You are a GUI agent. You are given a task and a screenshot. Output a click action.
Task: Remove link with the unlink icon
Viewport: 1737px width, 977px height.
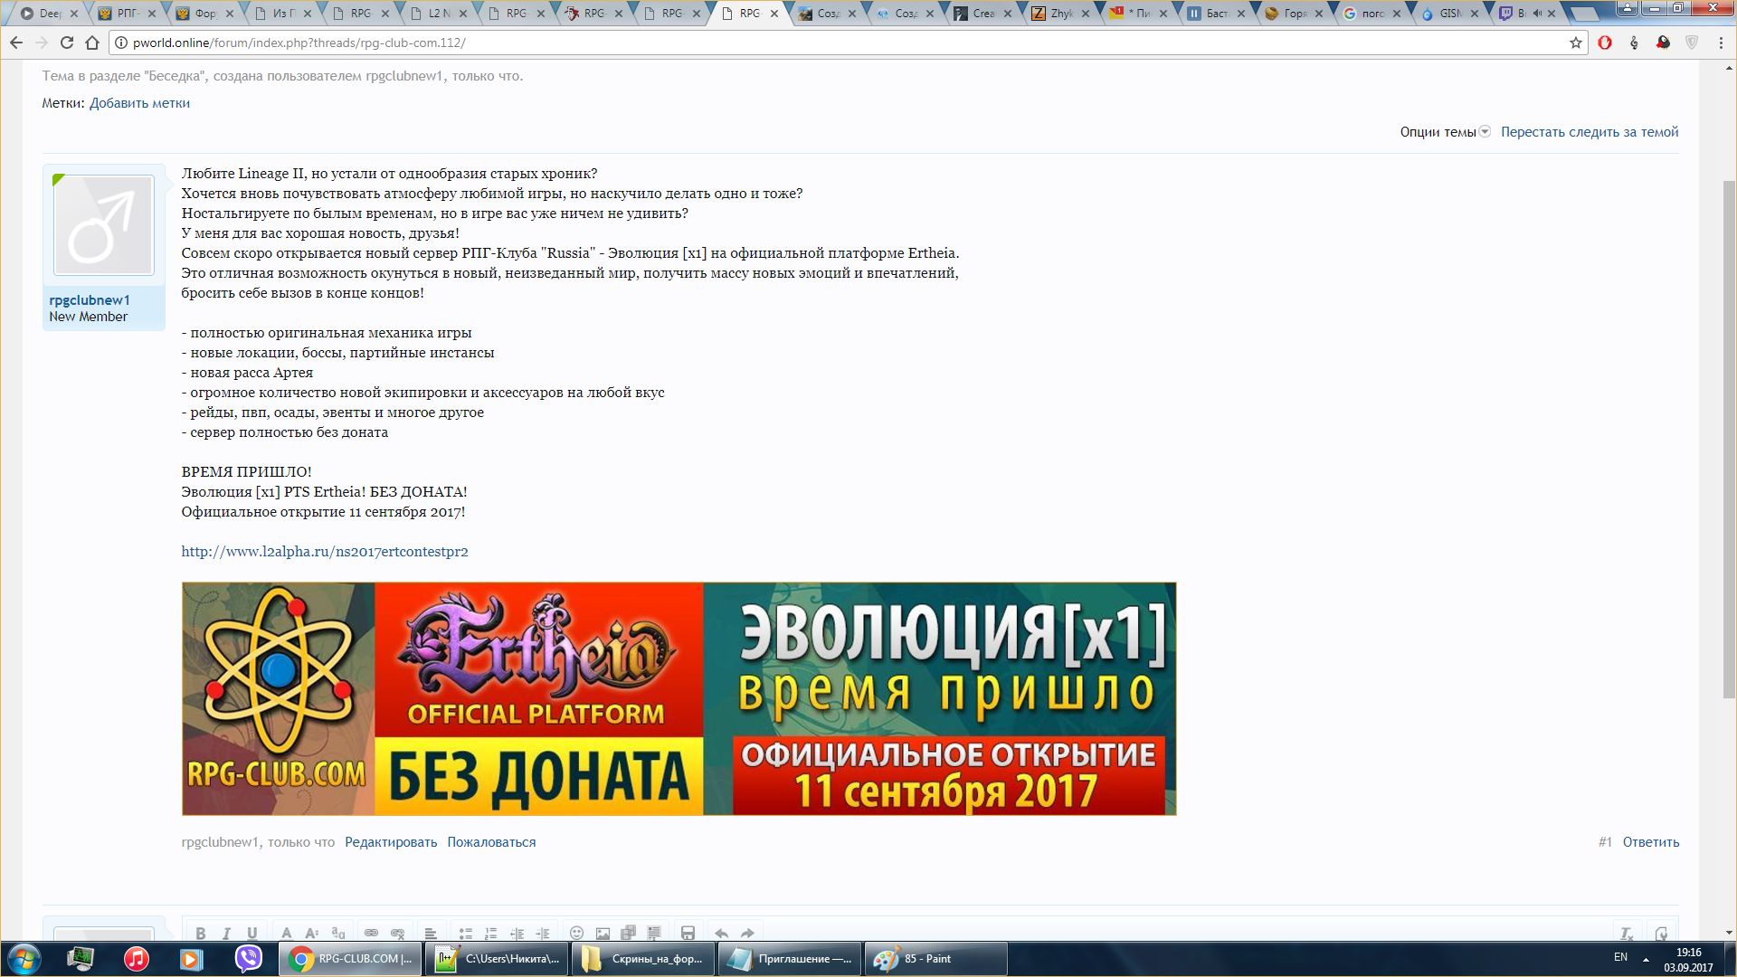pyautogui.click(x=397, y=933)
